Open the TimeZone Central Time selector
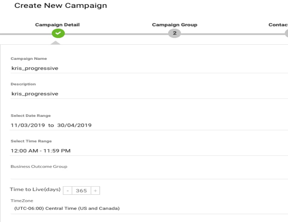 pyautogui.click(x=149, y=208)
